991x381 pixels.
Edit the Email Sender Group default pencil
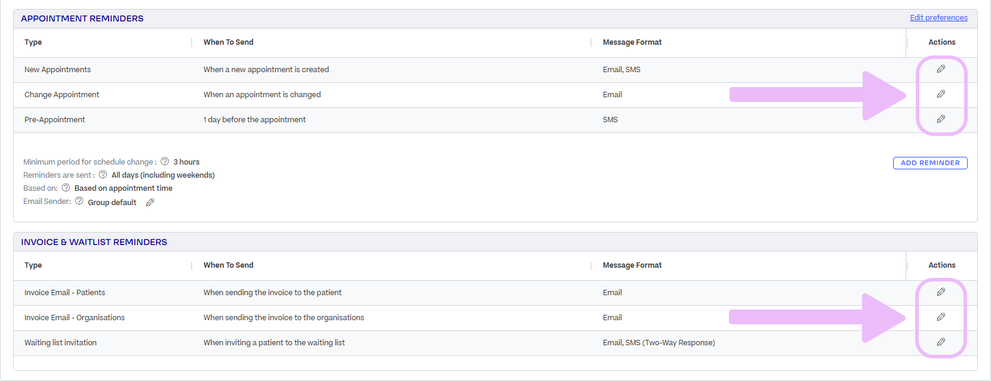click(150, 203)
